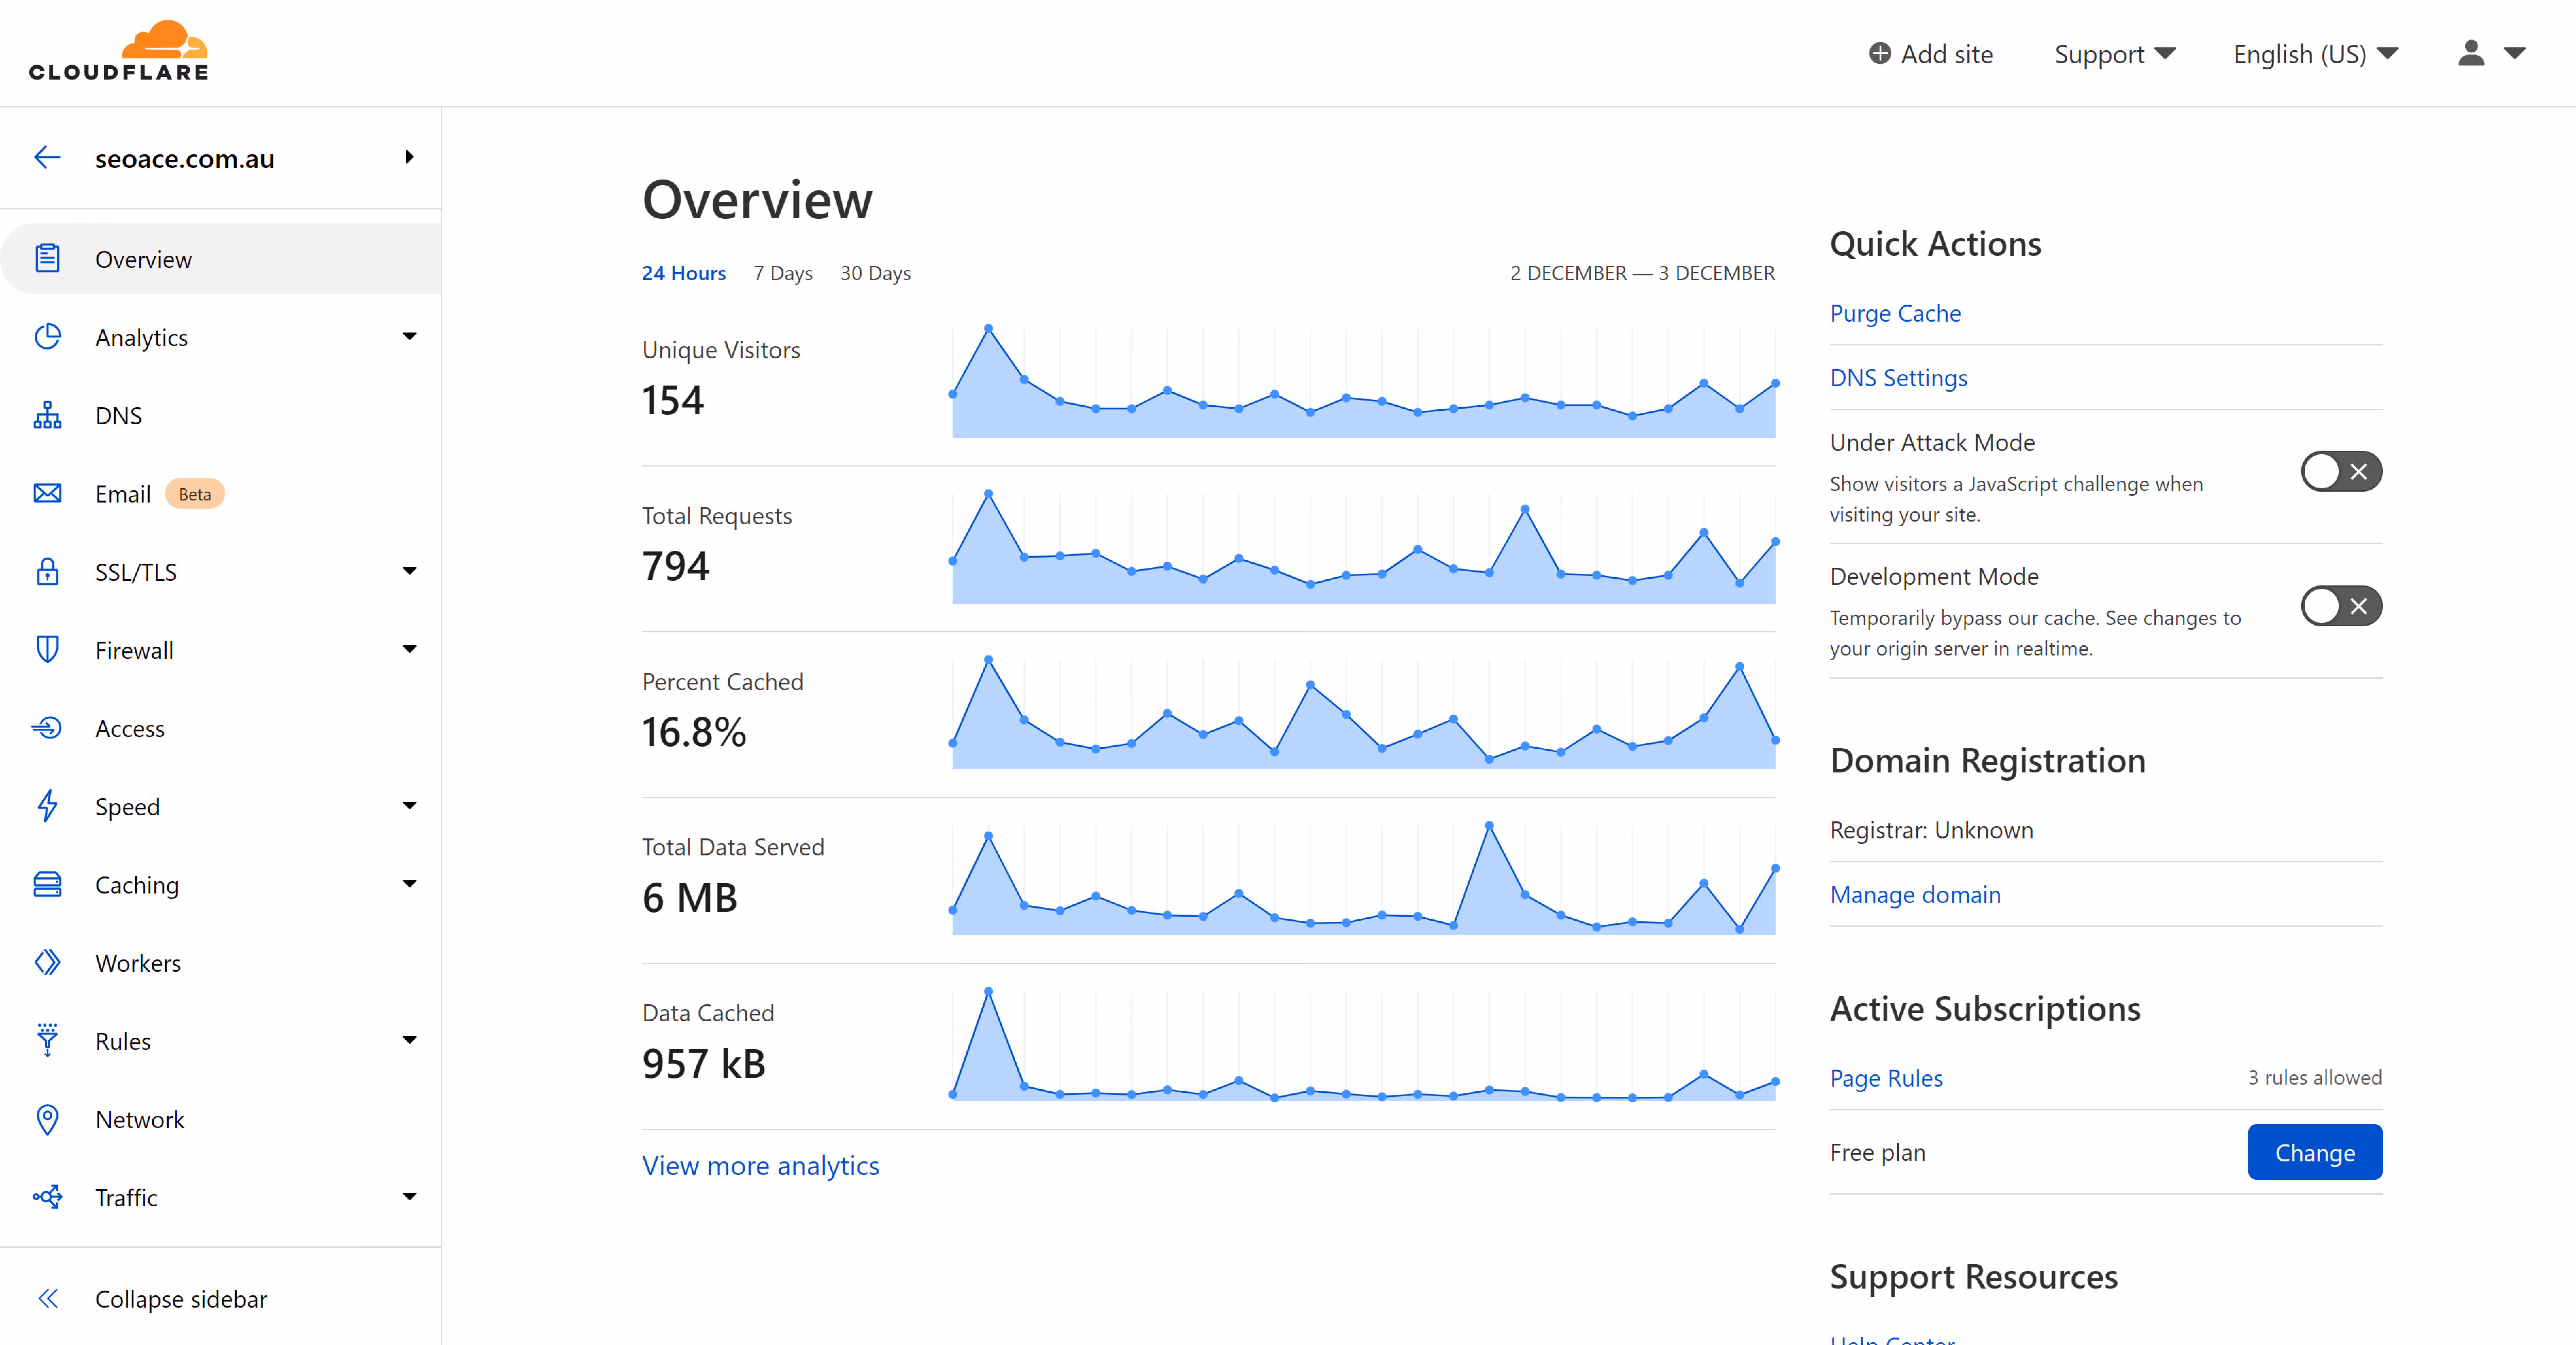Open the Page Rules link

[1886, 1078]
